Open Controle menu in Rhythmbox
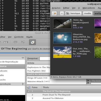Viewport: 101px width, 101px height. tap(19, 37)
